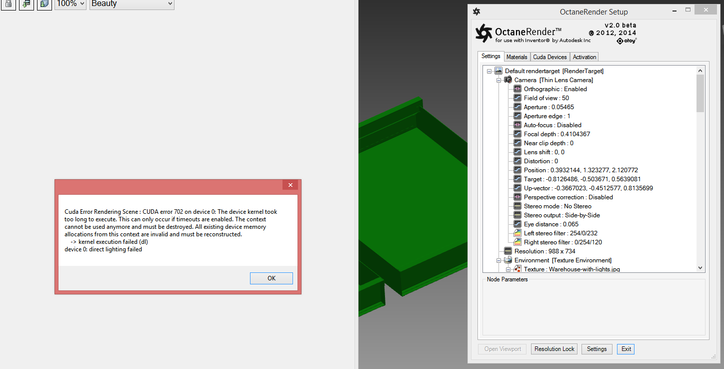Collapse the Default rendertarget tree node
The image size is (724, 369).
pos(489,71)
